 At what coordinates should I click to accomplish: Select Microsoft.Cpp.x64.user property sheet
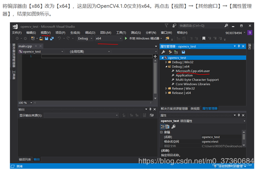coord(193,71)
